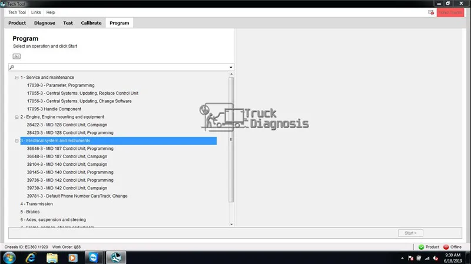Click the tree scrollbar down arrow

point(231,225)
